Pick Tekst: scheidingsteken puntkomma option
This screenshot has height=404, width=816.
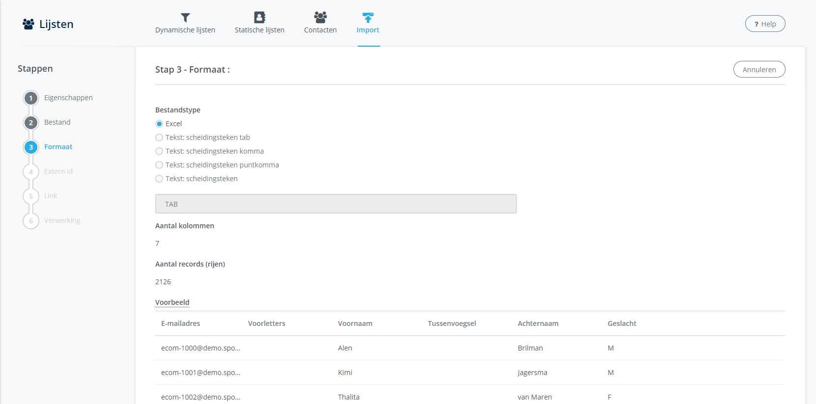[159, 165]
